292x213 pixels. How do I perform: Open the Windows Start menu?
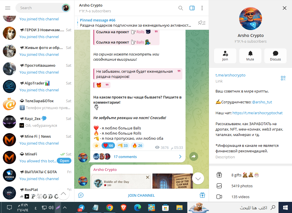[x=285, y=208]
